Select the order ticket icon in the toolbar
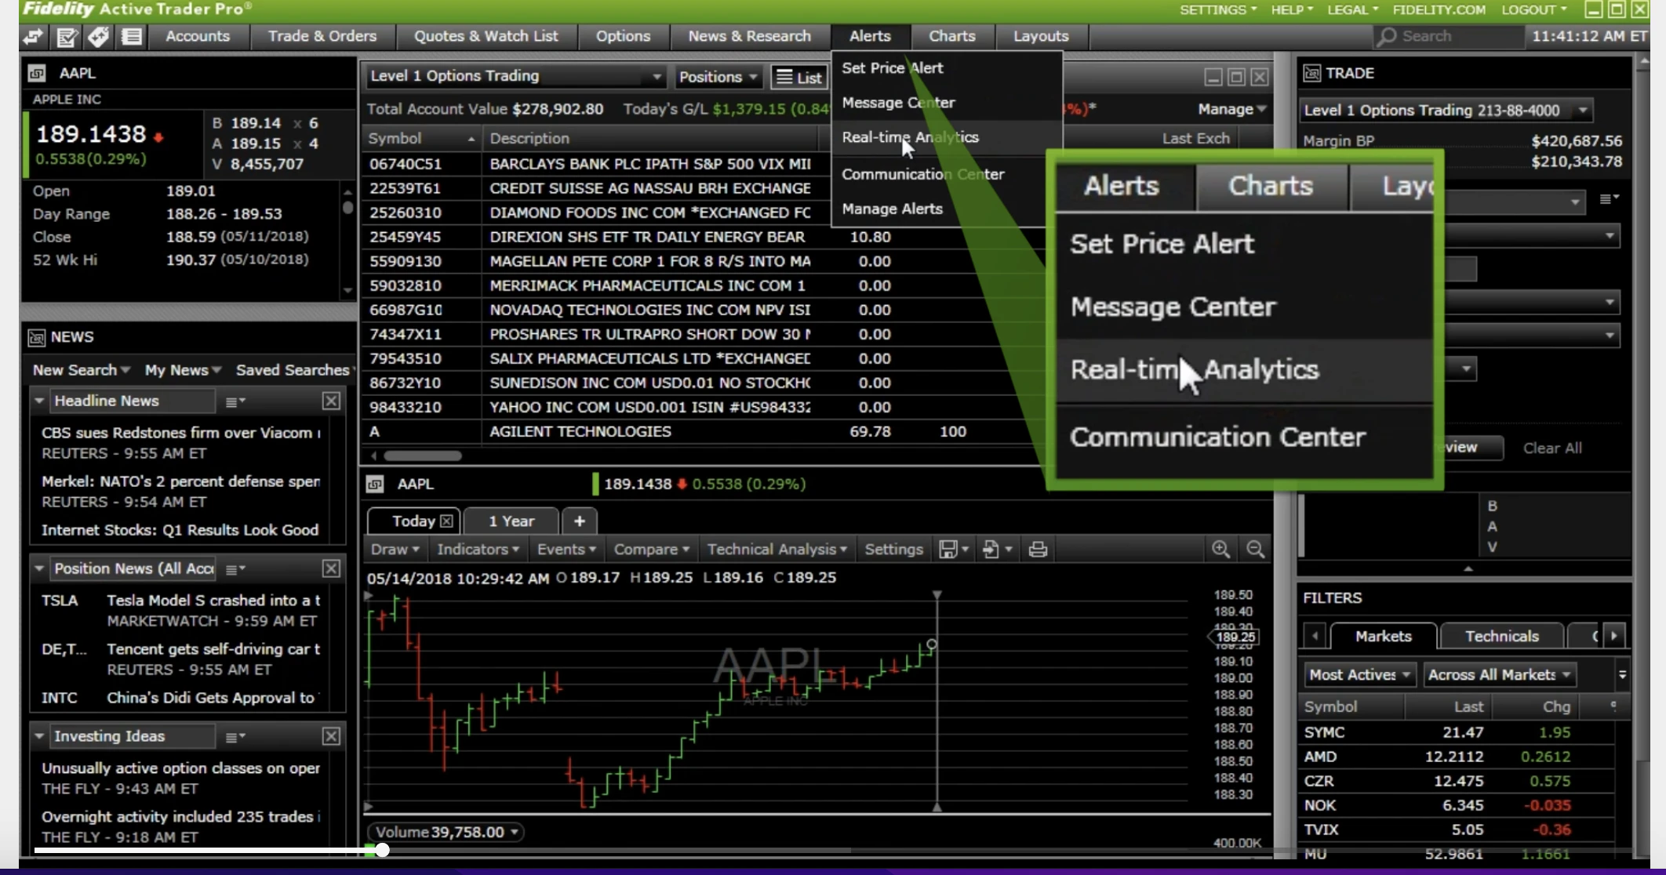The image size is (1666, 875). [x=66, y=37]
